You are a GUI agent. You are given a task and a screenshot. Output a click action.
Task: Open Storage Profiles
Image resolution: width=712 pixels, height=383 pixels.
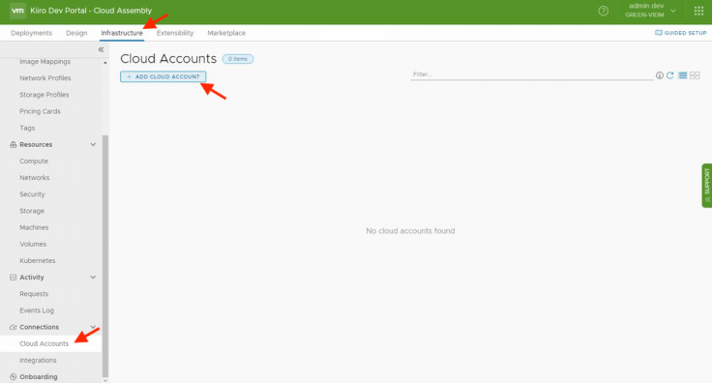click(x=44, y=95)
